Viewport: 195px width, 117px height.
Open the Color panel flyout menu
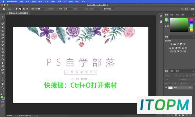[x=193, y=15]
